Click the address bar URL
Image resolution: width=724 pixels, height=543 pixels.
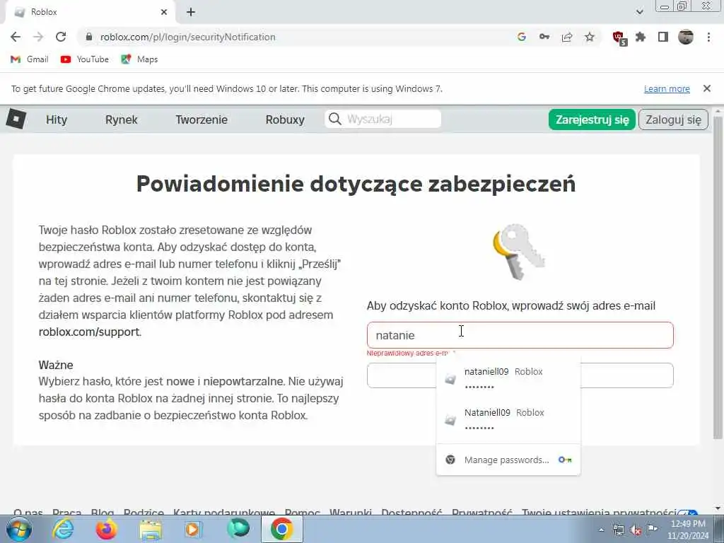tap(187, 37)
